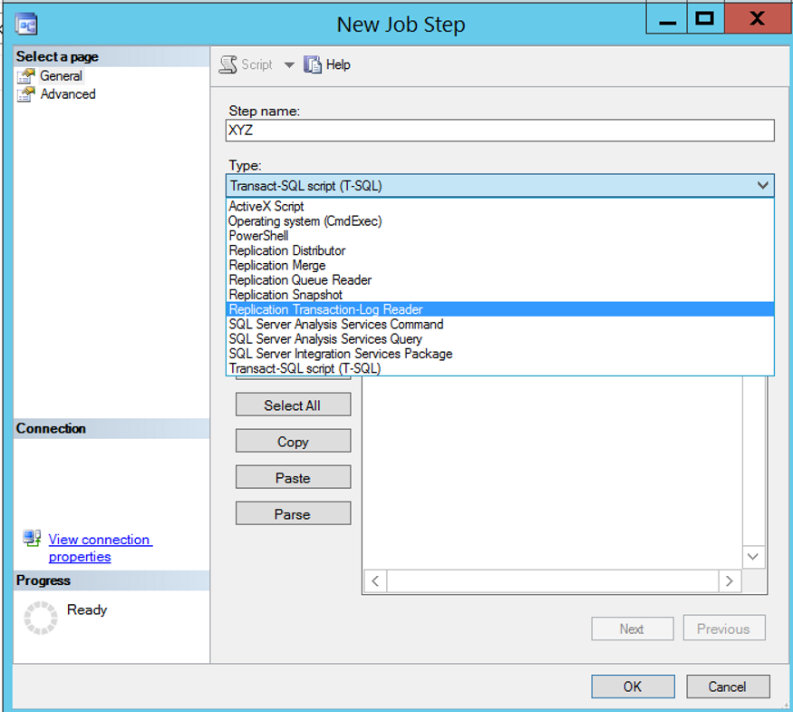Click the Paste button

(x=293, y=477)
